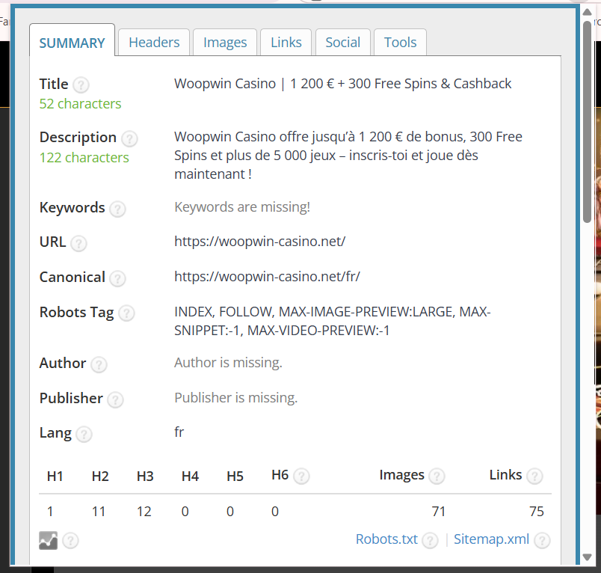Select the Social tab
Screen dimensions: 601x573
point(342,42)
